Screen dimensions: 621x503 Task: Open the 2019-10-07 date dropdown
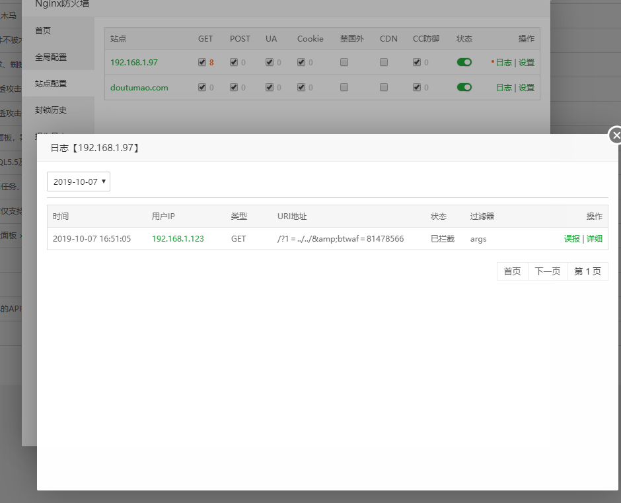pos(79,182)
